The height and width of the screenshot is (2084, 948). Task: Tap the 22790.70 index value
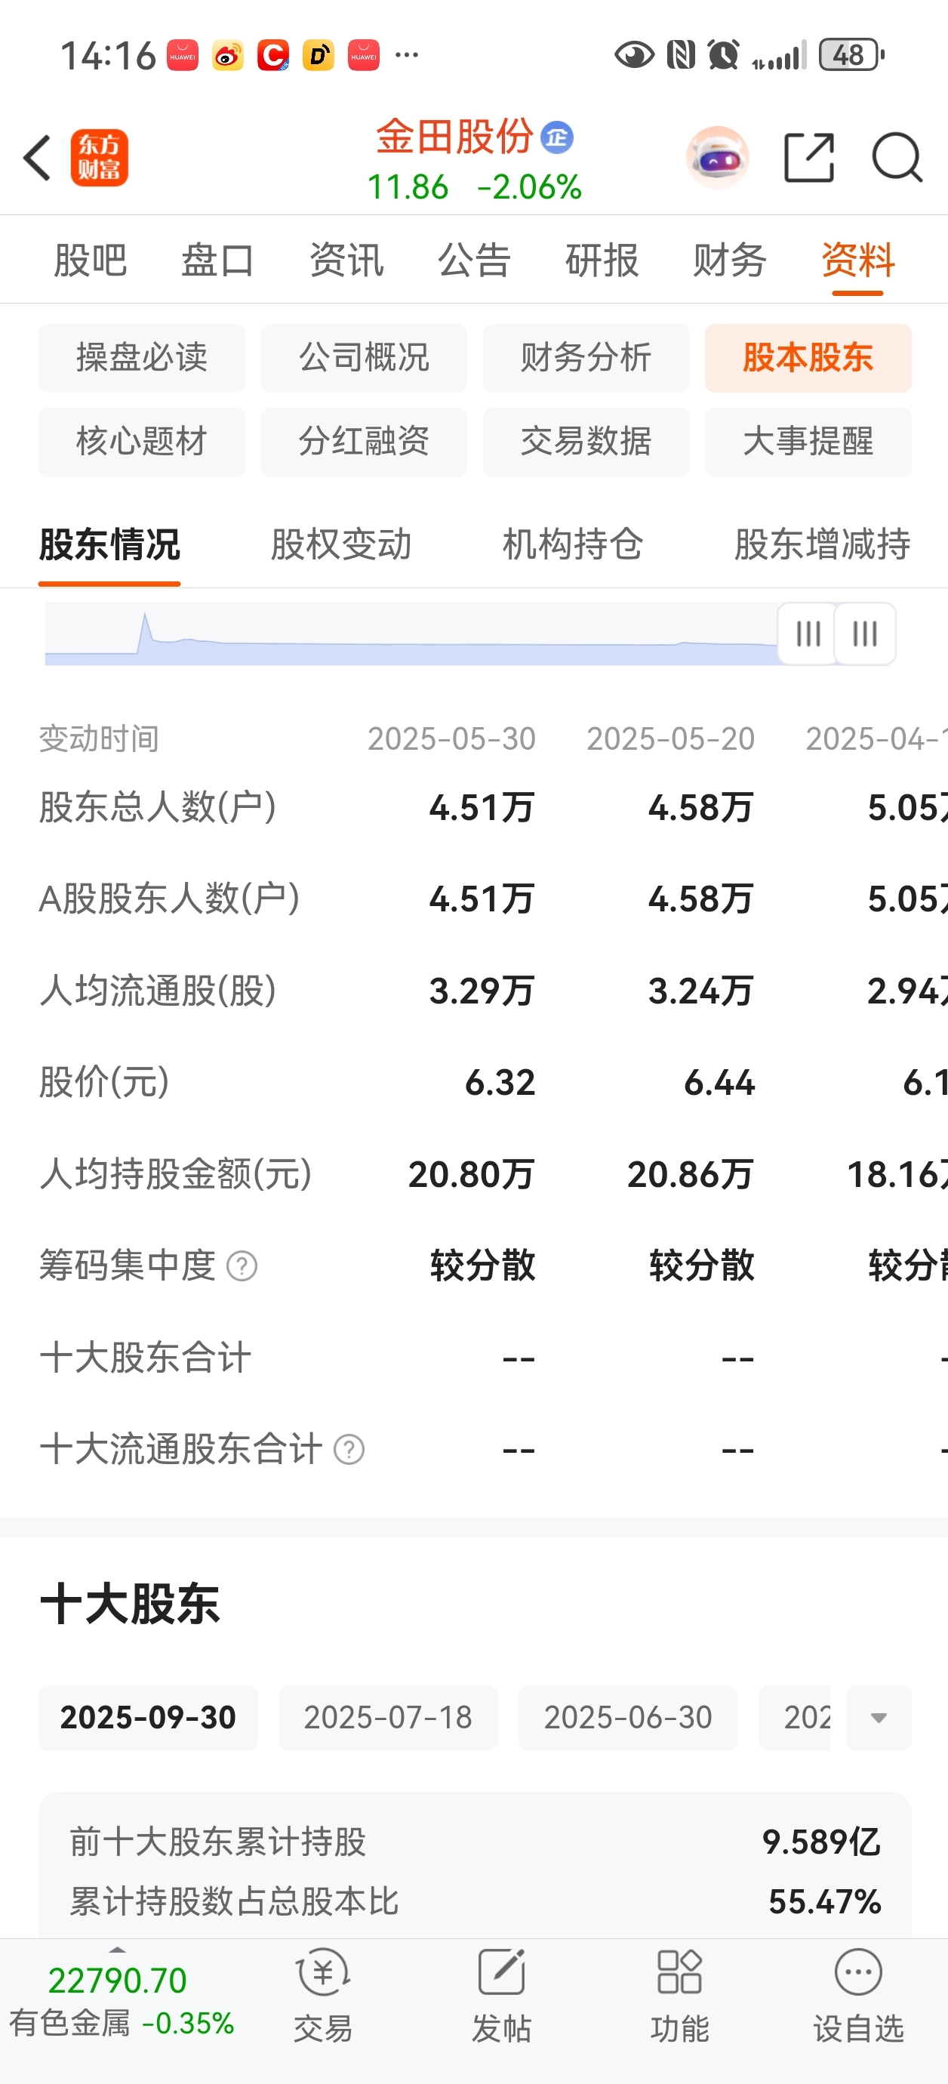(x=117, y=1981)
